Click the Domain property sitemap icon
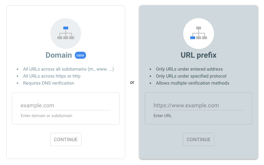The image size is (264, 165). click(x=66, y=33)
